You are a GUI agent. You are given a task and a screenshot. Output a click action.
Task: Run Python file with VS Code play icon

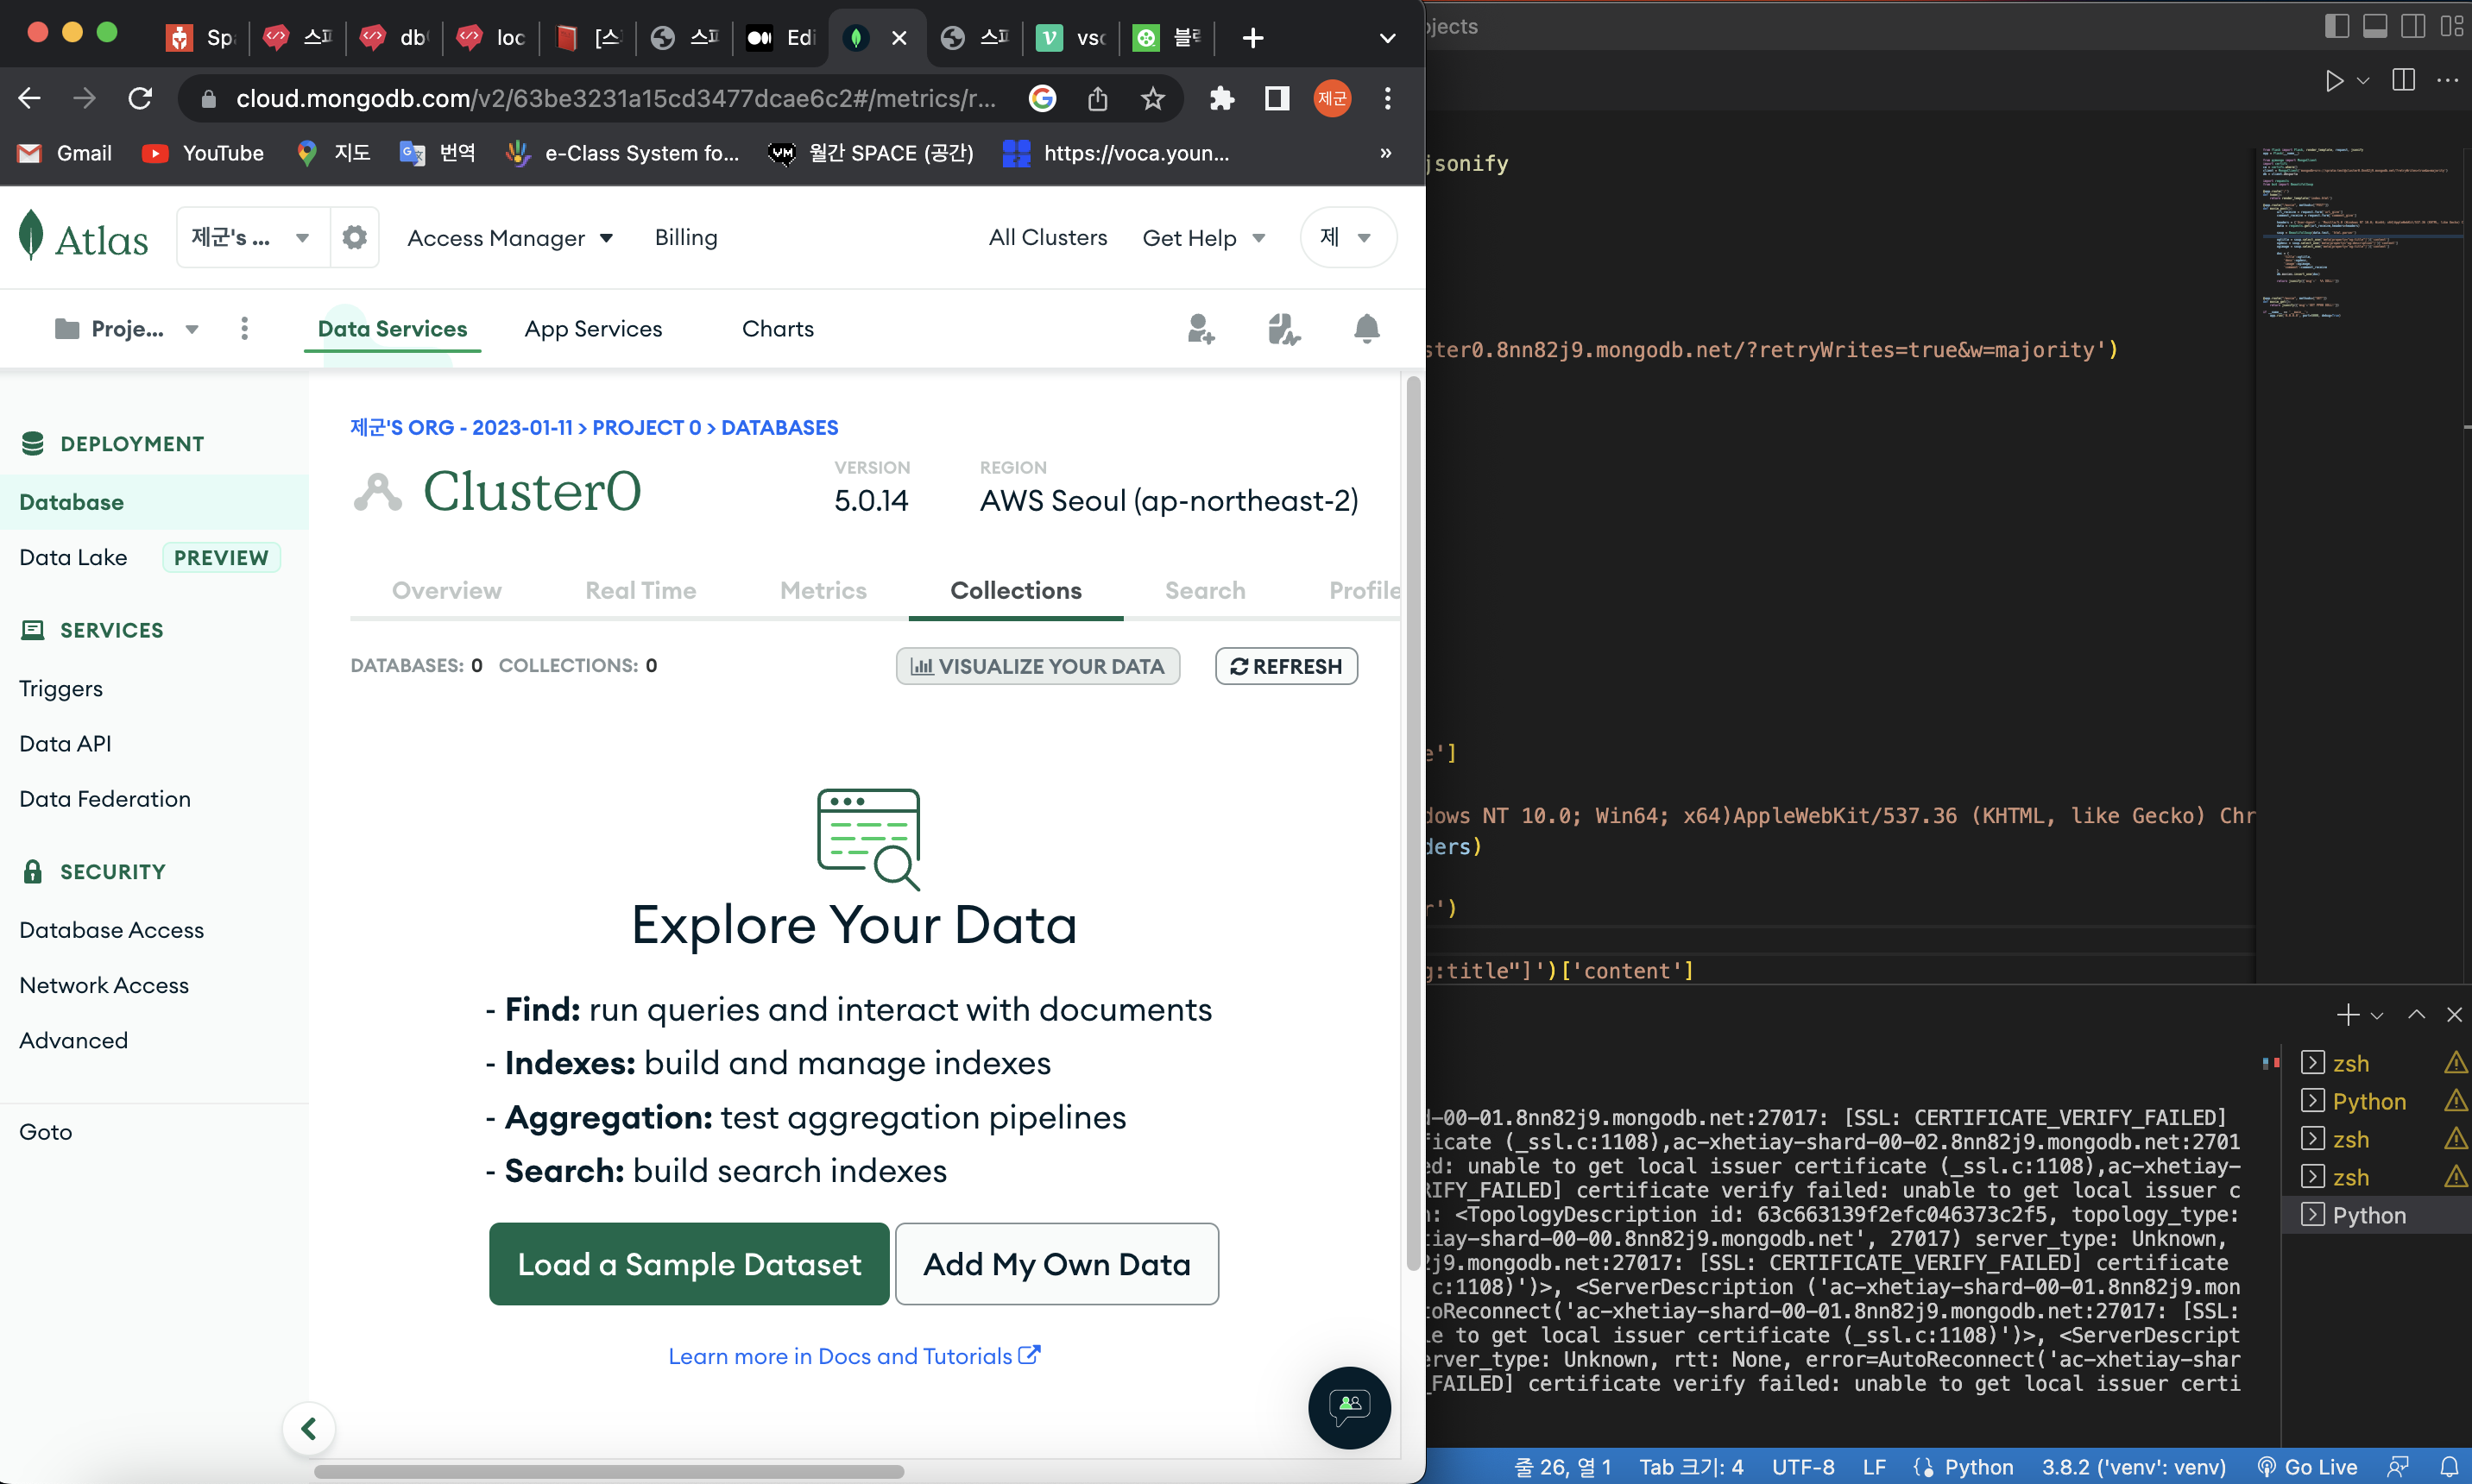tap(2334, 81)
